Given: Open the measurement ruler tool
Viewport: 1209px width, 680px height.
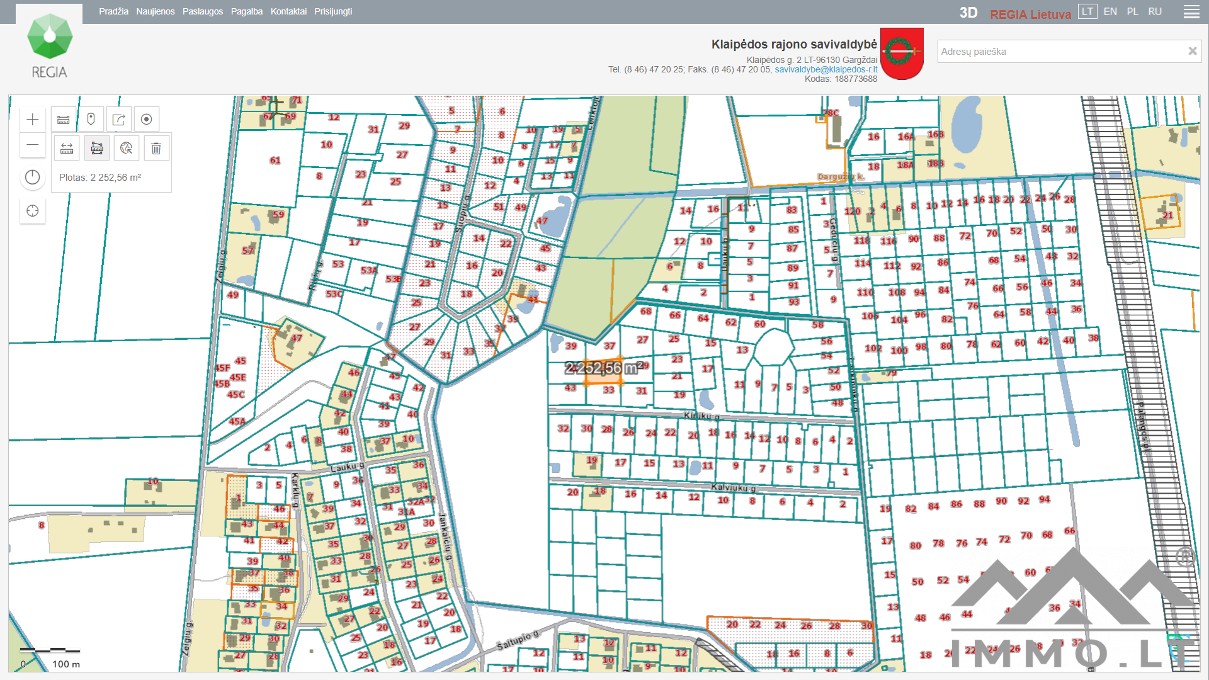Looking at the screenshot, I should (64, 120).
